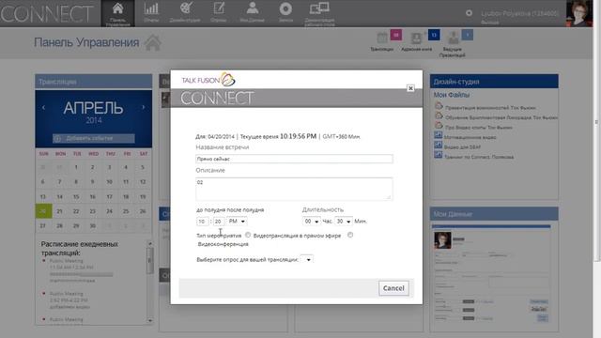This screenshot has width=601, height=338.
Task: Open the desktop sharing demonstration tab
Action: tap(319, 14)
